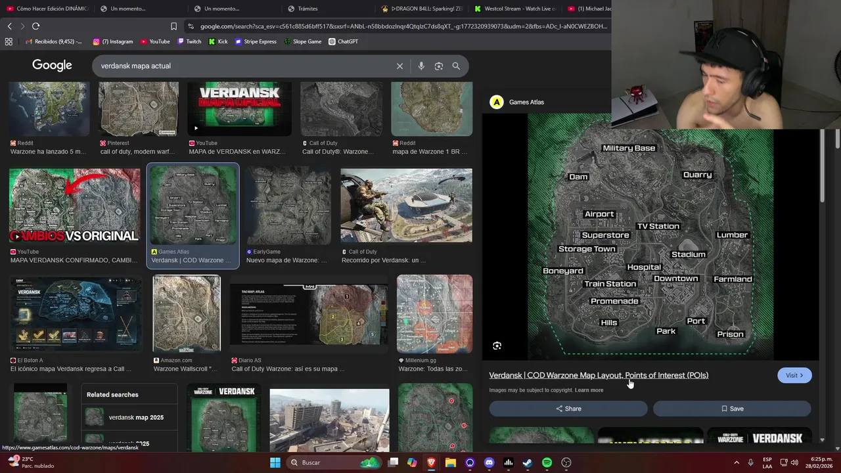Viewport: 841px width, 473px height.
Task: Open the 'Learn more' copyright link
Action: (589, 390)
